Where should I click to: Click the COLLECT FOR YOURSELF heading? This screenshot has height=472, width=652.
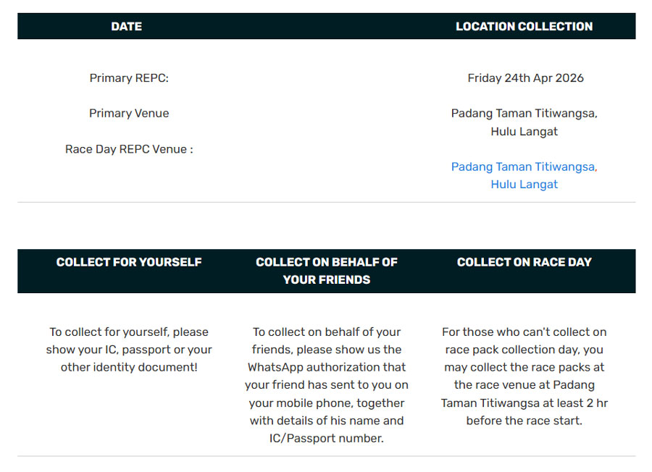point(129,262)
